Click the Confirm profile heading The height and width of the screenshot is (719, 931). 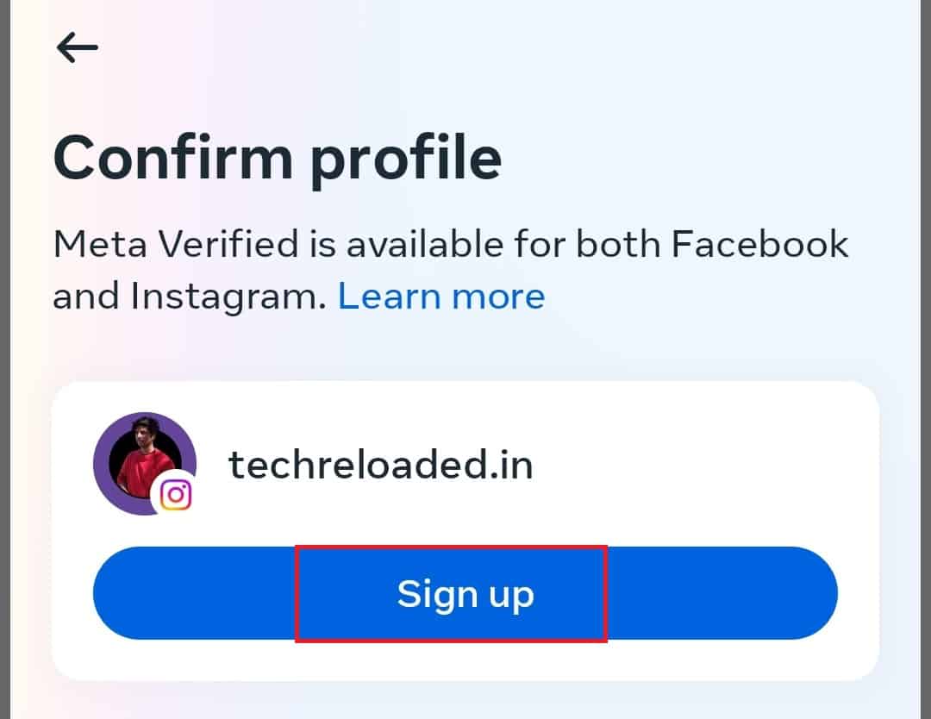coord(277,157)
